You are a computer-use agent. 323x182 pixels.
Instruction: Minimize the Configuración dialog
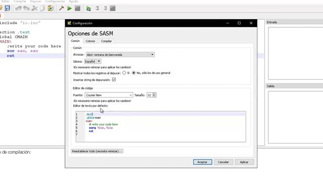tap(228, 23)
